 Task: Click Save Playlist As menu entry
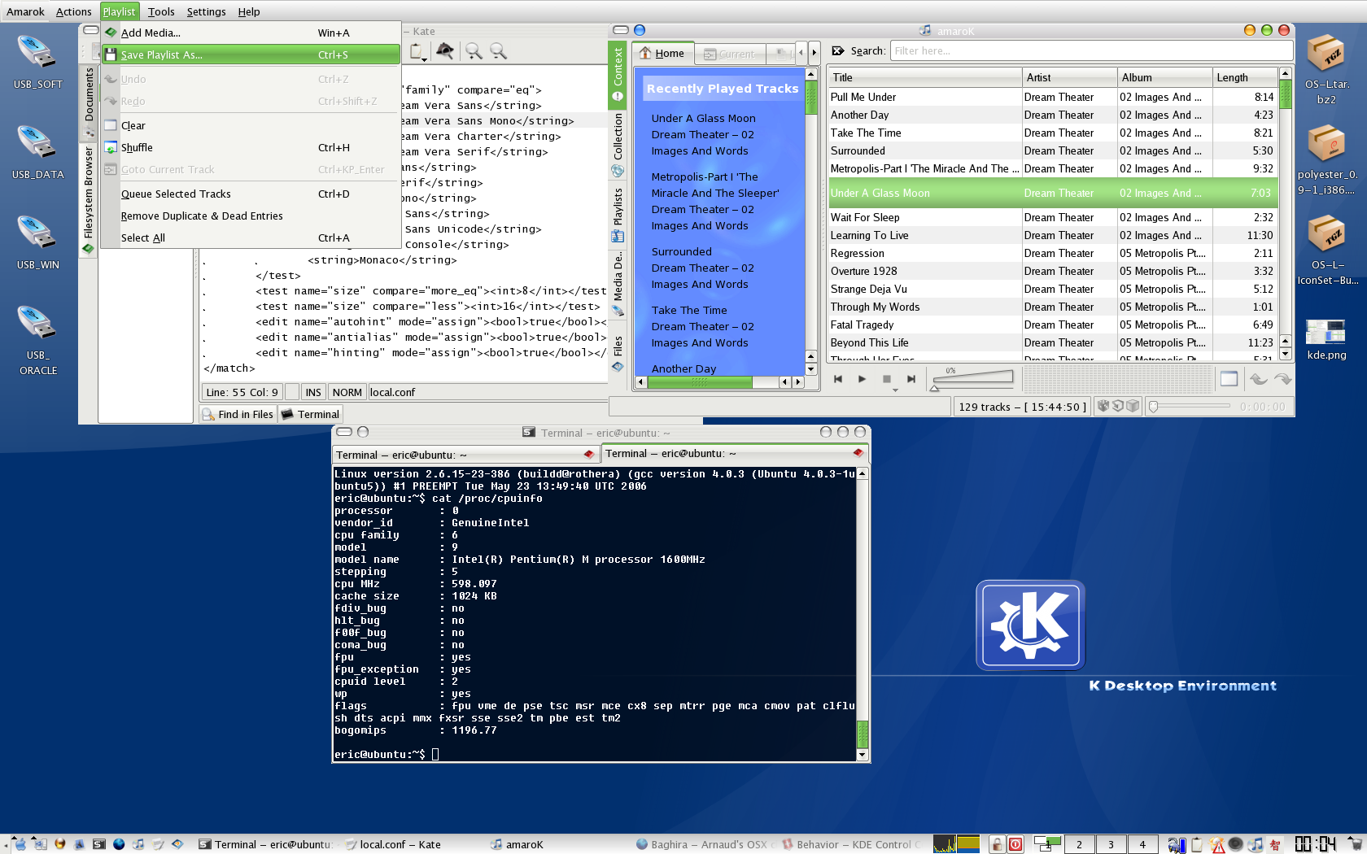(250, 54)
